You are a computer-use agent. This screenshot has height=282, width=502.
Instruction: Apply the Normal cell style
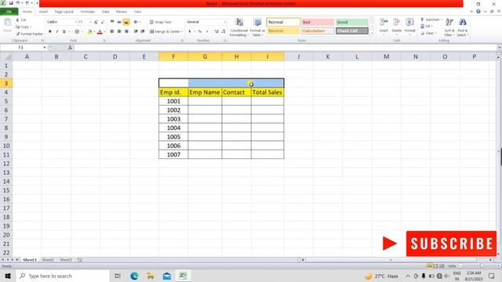283,22
